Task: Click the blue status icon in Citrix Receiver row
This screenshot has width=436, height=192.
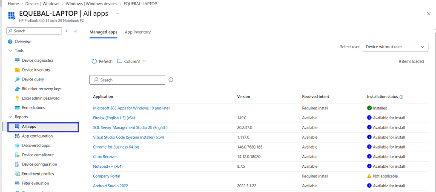Action: pyautogui.click(x=369, y=156)
